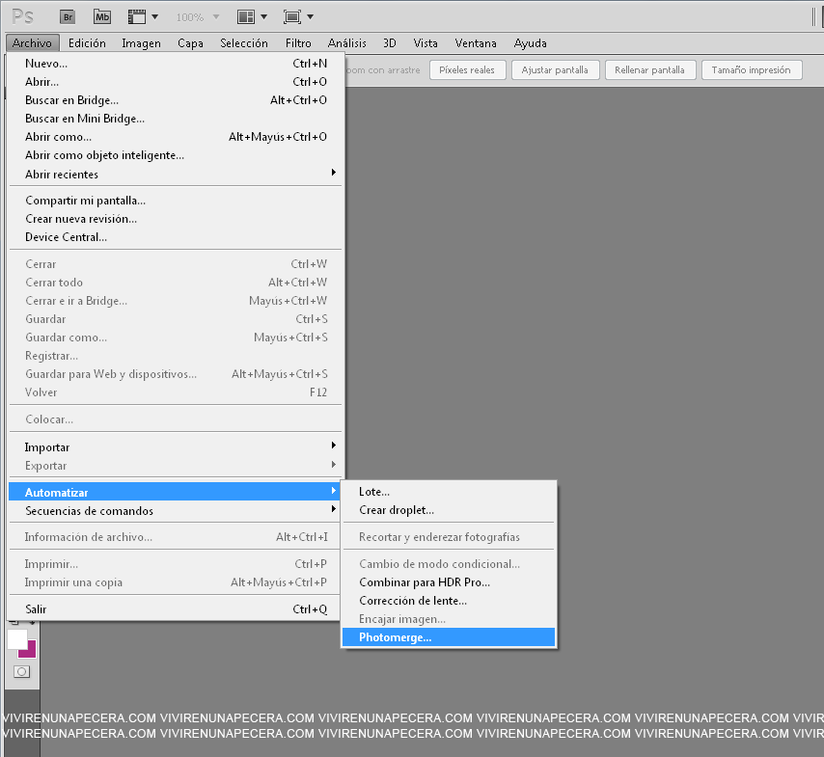824x757 pixels.
Task: Open the Secuencias de comandos submenu
Action: (177, 510)
